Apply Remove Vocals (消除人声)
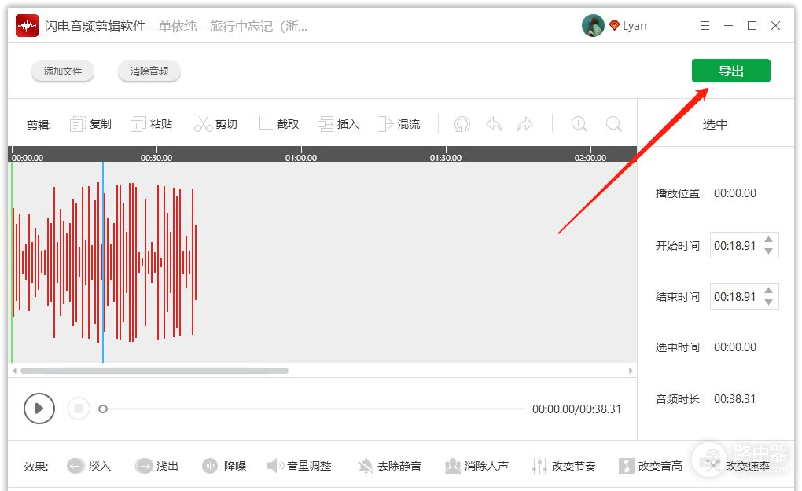 pyautogui.click(x=476, y=465)
